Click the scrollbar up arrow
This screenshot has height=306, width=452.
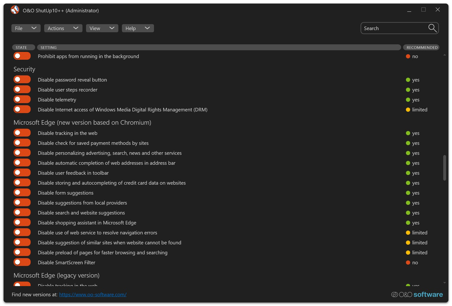(444, 55)
